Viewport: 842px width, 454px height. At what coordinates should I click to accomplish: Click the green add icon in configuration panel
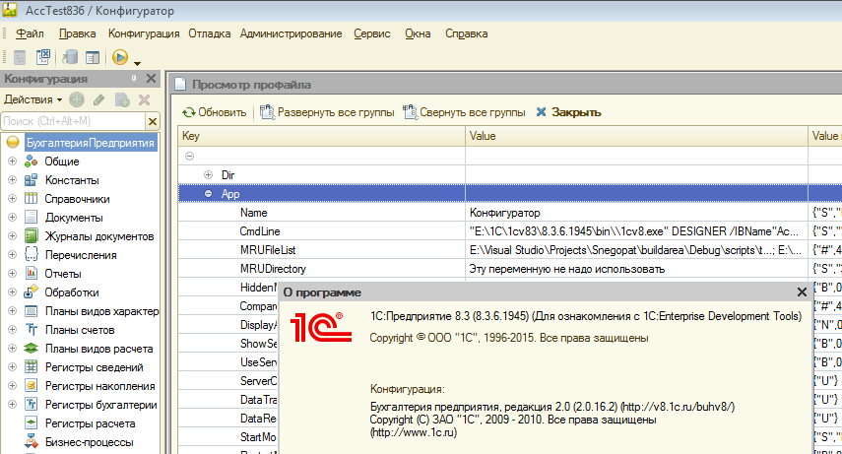tap(77, 99)
